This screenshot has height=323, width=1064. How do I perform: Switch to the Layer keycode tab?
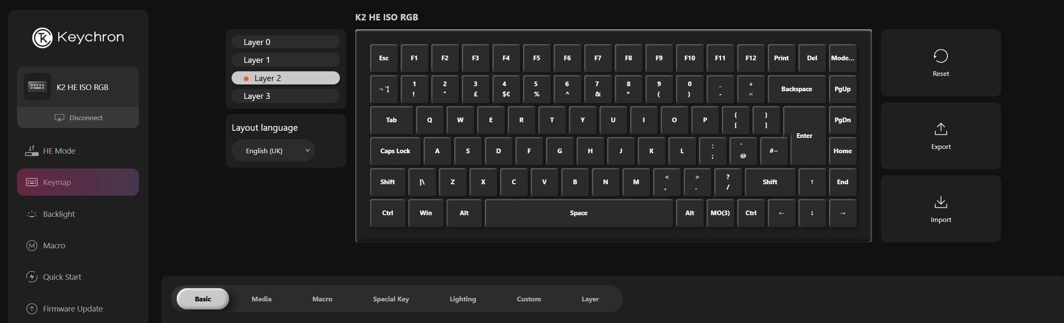(x=590, y=299)
